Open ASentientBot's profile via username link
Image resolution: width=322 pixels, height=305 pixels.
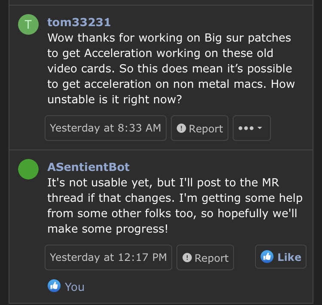tap(88, 167)
